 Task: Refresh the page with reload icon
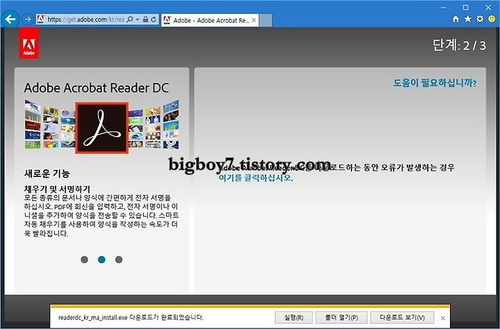153,19
